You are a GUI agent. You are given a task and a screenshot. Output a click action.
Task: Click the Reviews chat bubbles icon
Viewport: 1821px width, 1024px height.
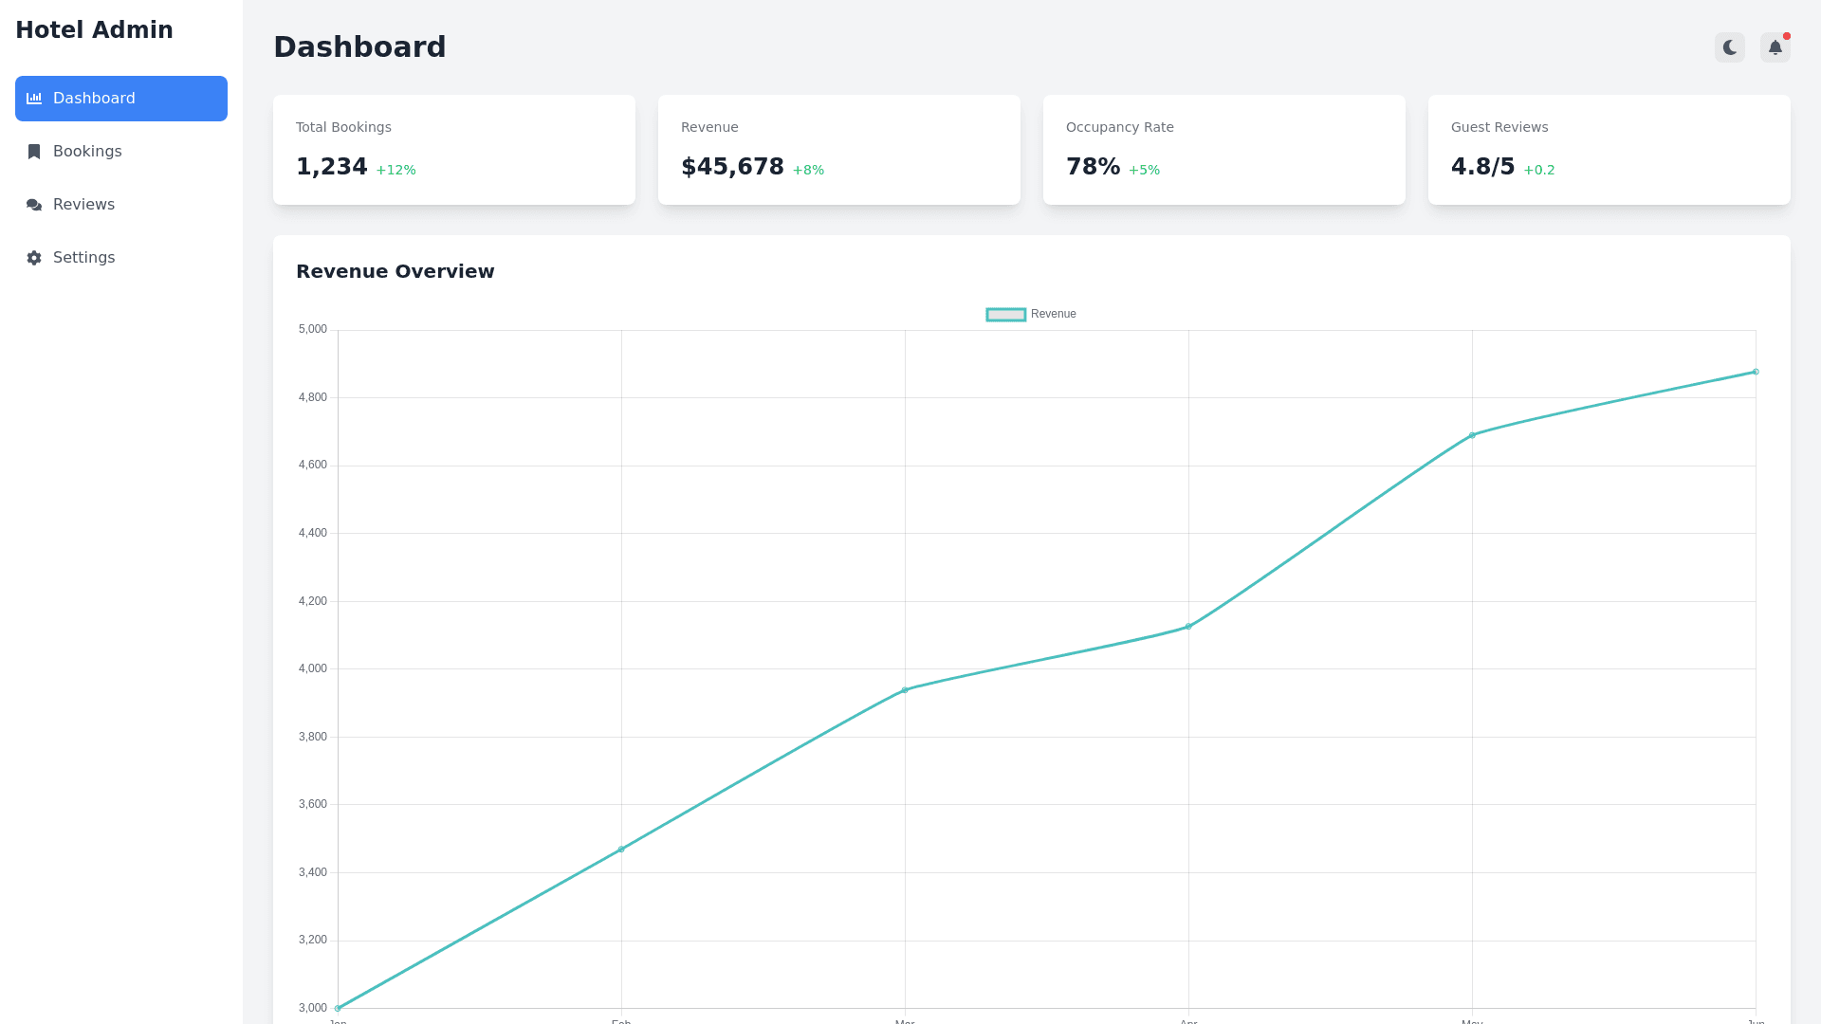pyautogui.click(x=34, y=205)
